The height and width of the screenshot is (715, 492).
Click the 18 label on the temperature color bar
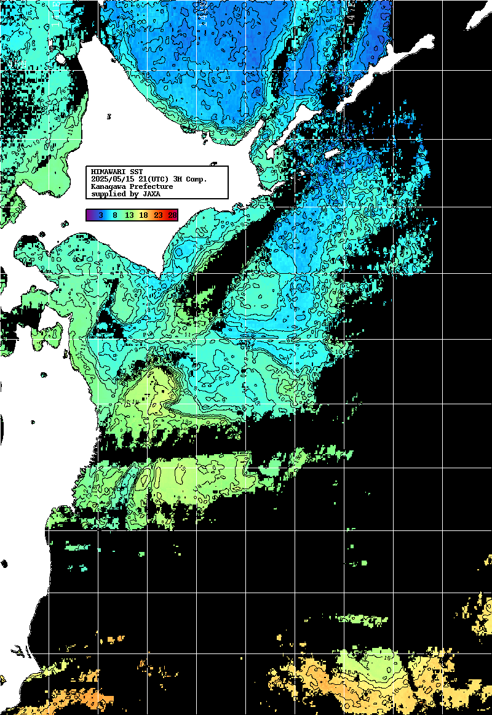point(143,215)
